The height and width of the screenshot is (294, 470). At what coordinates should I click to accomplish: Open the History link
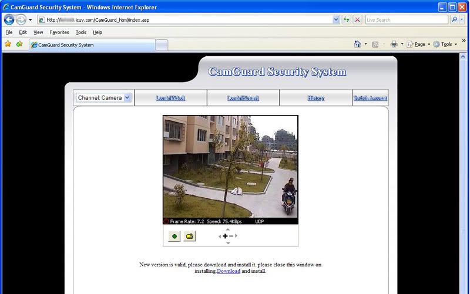click(x=315, y=98)
